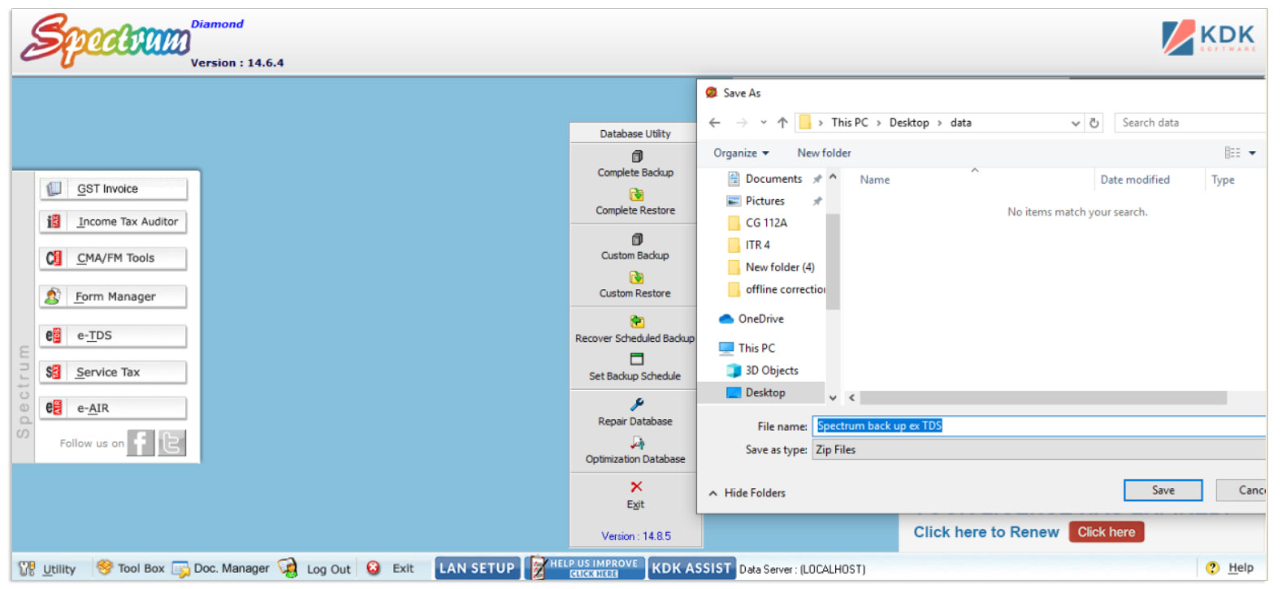This screenshot has width=1282, height=589.
Task: Click the e-AIR icon
Action: click(x=54, y=408)
